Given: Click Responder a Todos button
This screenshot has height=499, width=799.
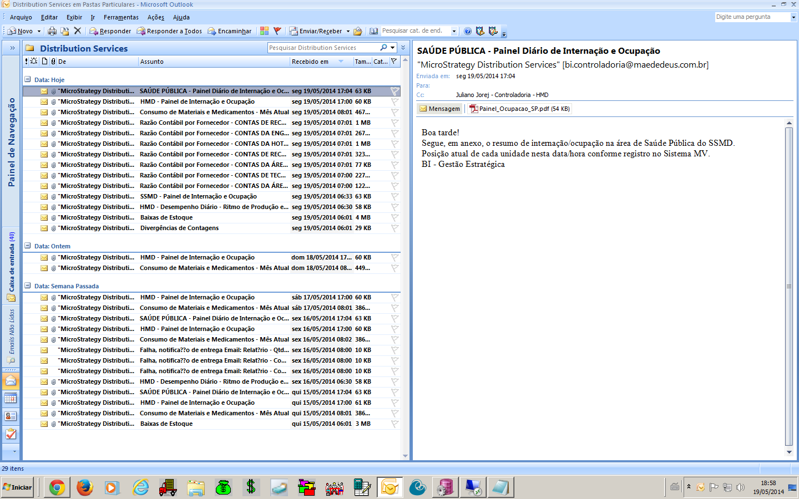Looking at the screenshot, I should 170,31.
